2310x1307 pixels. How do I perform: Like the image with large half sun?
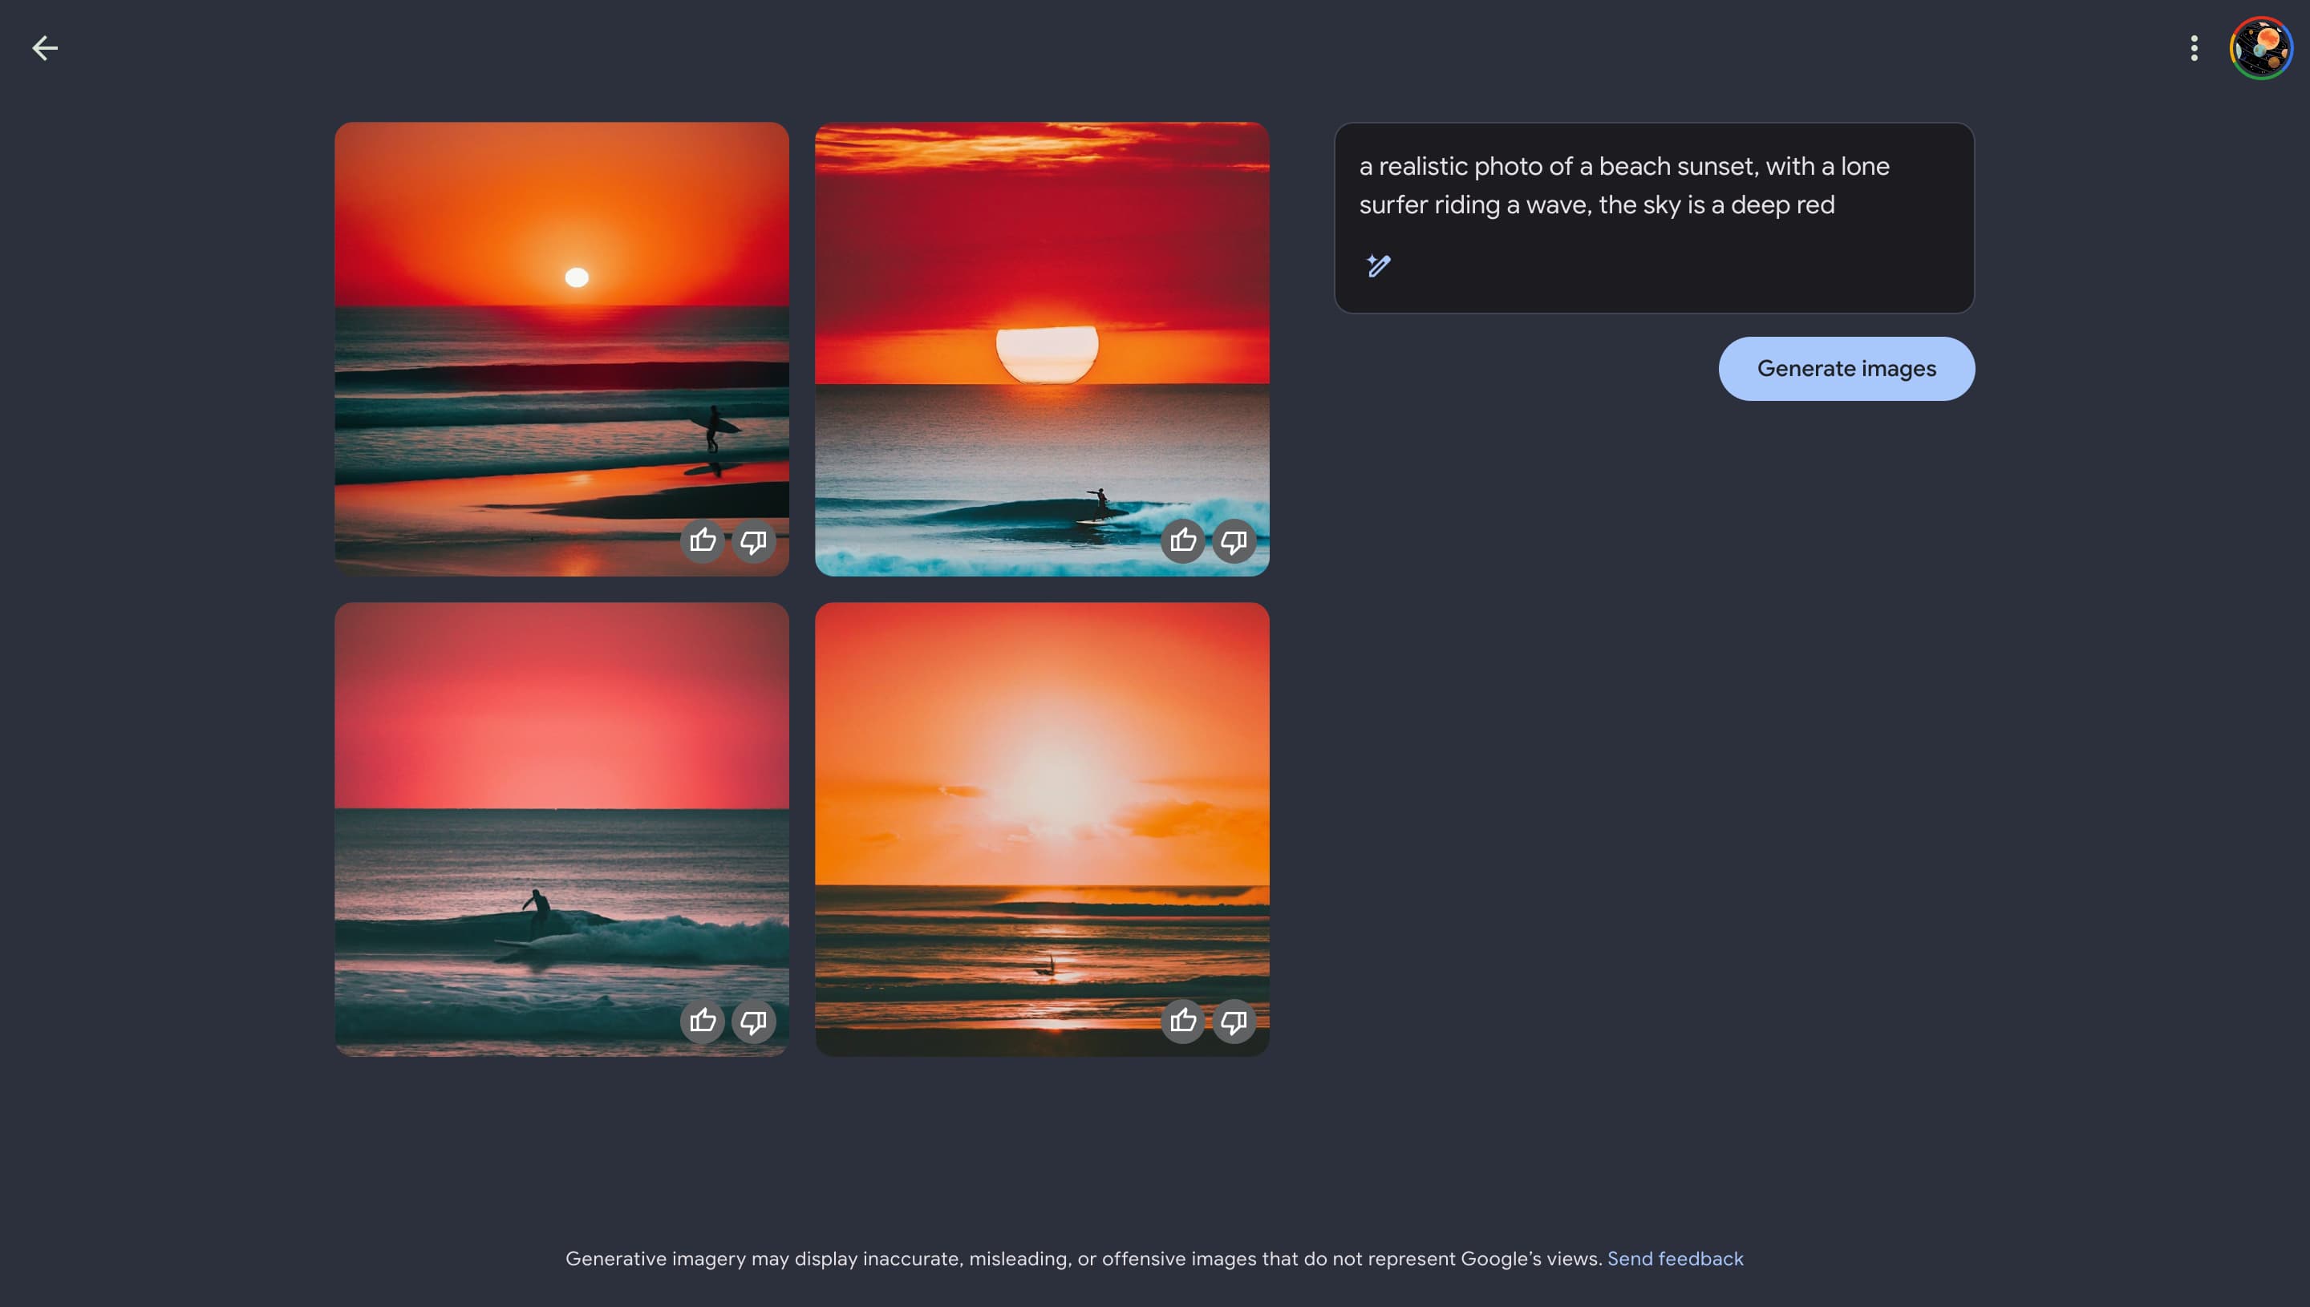point(1182,541)
